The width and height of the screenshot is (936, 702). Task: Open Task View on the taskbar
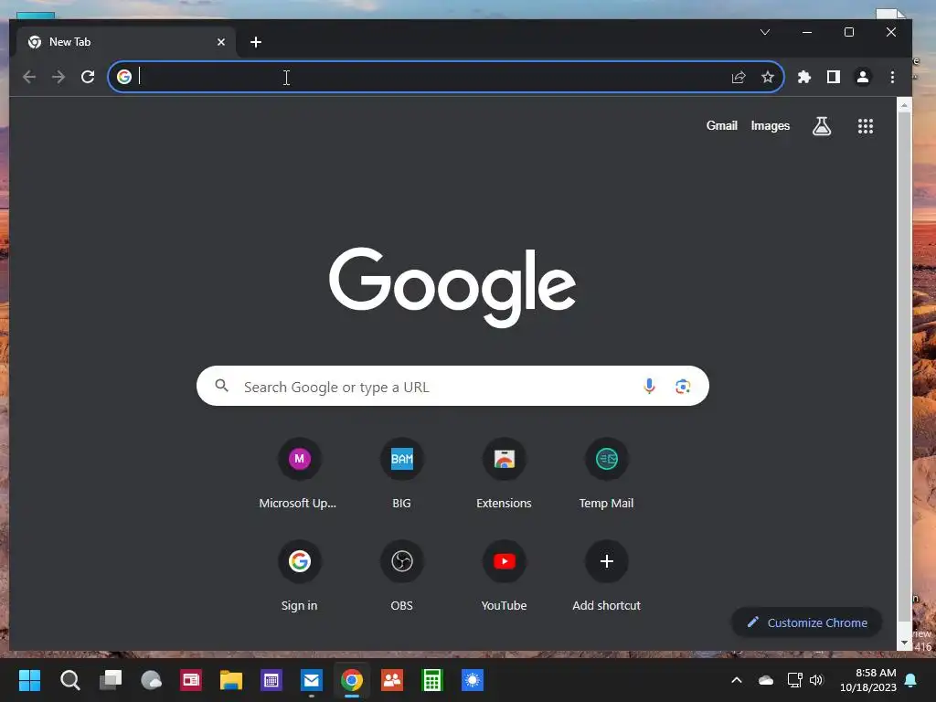click(111, 680)
